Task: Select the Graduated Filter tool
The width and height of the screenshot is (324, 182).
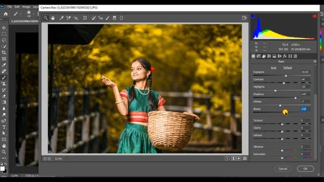Action: [114, 18]
